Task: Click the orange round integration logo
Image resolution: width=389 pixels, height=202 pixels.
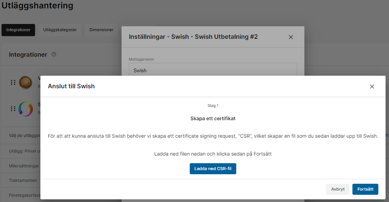Action: 26,82
